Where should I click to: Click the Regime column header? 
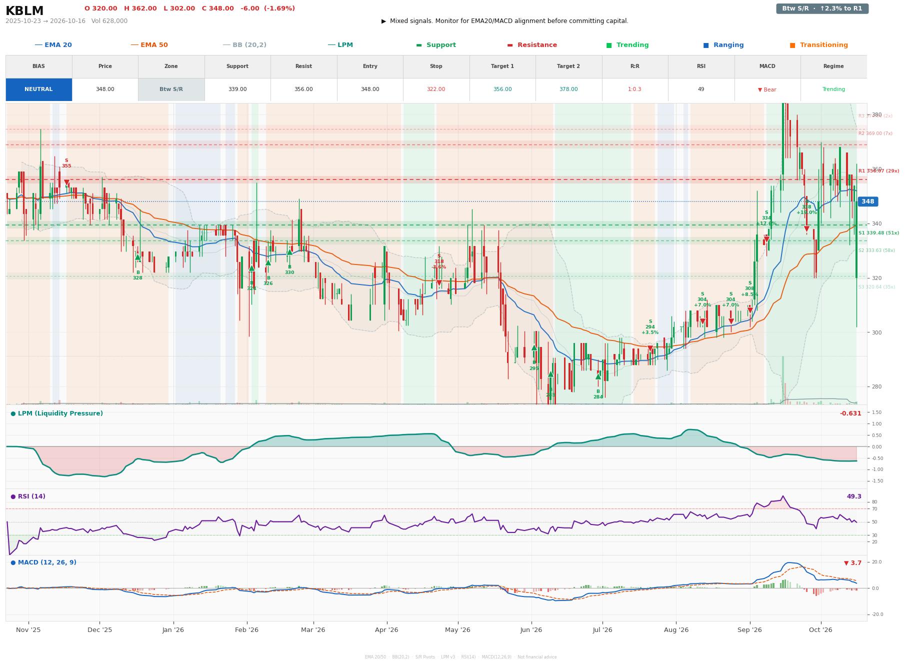(x=833, y=66)
